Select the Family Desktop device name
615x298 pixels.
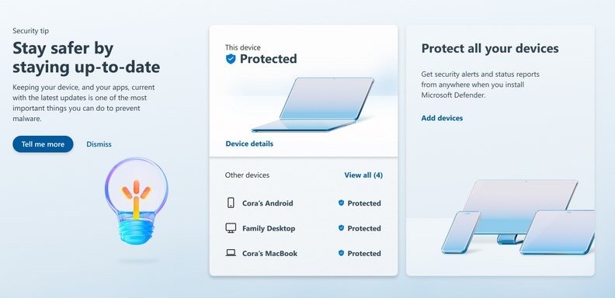tap(269, 228)
